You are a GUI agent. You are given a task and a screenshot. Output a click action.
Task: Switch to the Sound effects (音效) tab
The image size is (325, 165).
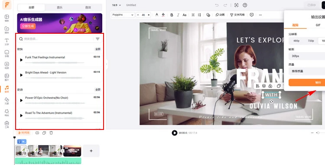point(88,7)
